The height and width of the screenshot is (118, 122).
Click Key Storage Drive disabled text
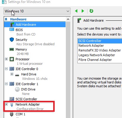tap(36, 44)
